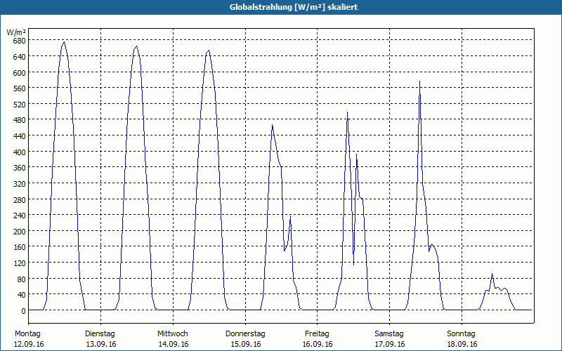The width and height of the screenshot is (562, 351).
Task: Click the date 16.09.16
Action: 318,344
